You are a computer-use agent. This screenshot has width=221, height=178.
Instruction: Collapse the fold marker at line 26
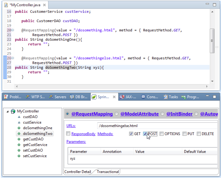click(13, 58)
